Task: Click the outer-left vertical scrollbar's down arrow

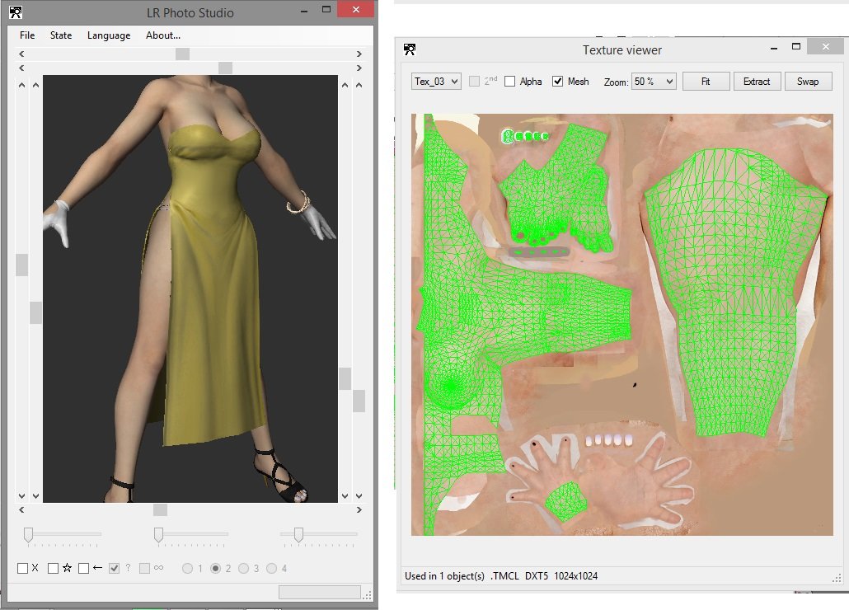Action: coord(21,495)
